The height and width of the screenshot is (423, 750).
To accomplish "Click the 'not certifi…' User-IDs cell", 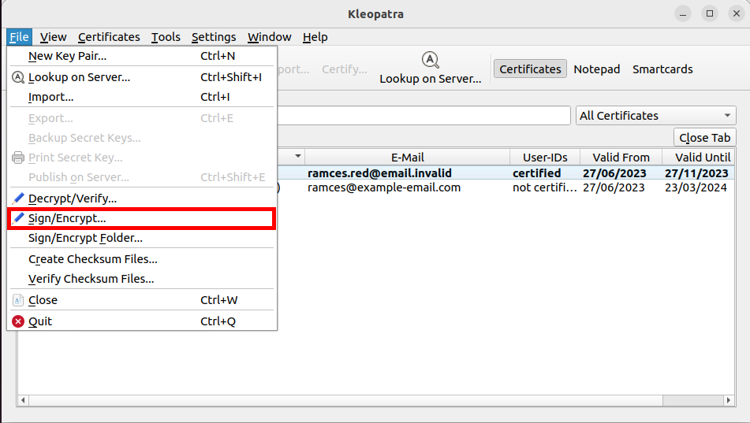I will click(545, 187).
